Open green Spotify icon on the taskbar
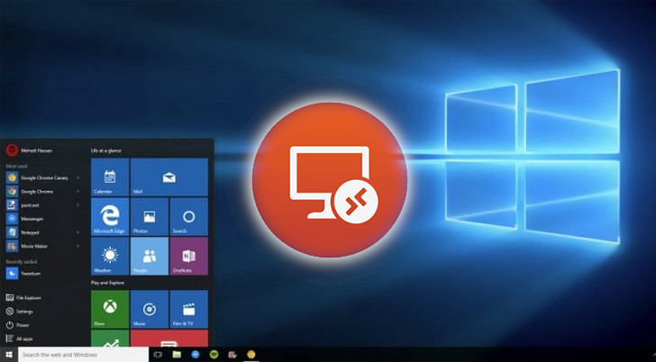 point(214,355)
